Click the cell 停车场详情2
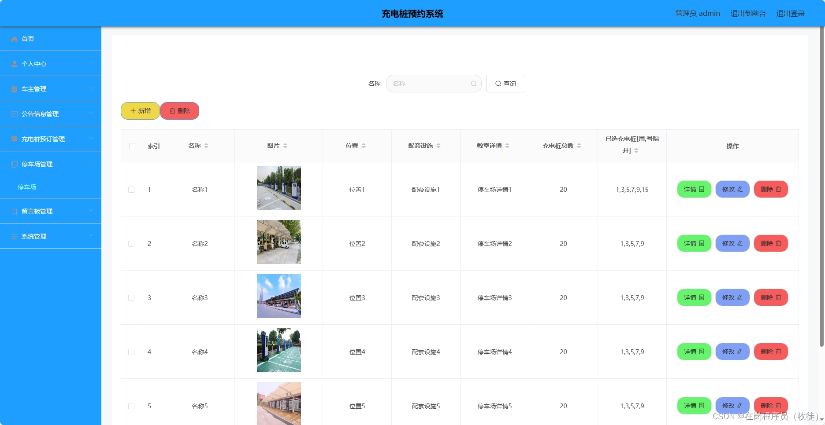Screen dimensions: 825x425 coord(494,244)
